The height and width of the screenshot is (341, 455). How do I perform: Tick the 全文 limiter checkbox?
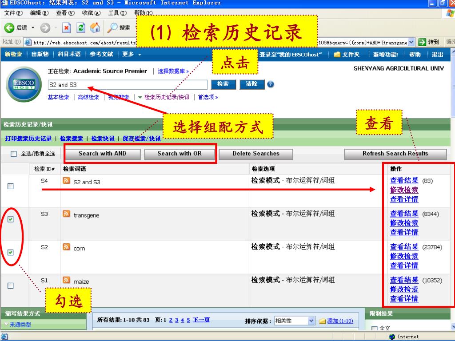pyautogui.click(x=375, y=329)
